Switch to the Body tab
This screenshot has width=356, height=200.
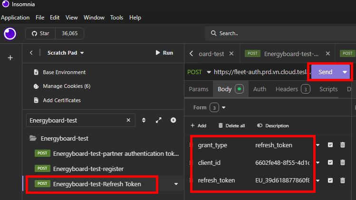231,89
